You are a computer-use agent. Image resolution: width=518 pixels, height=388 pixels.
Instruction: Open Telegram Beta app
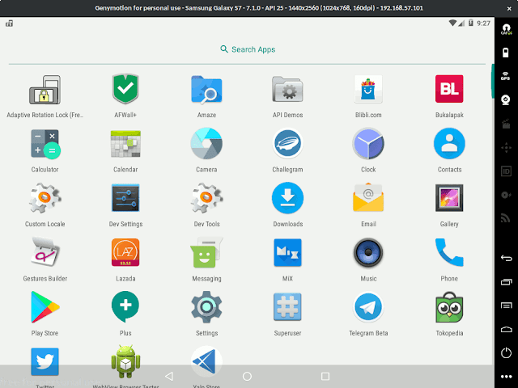pos(368,307)
